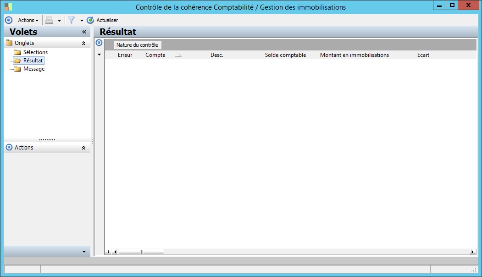
Task: Select the Sélections tree item
Action: click(x=35, y=52)
